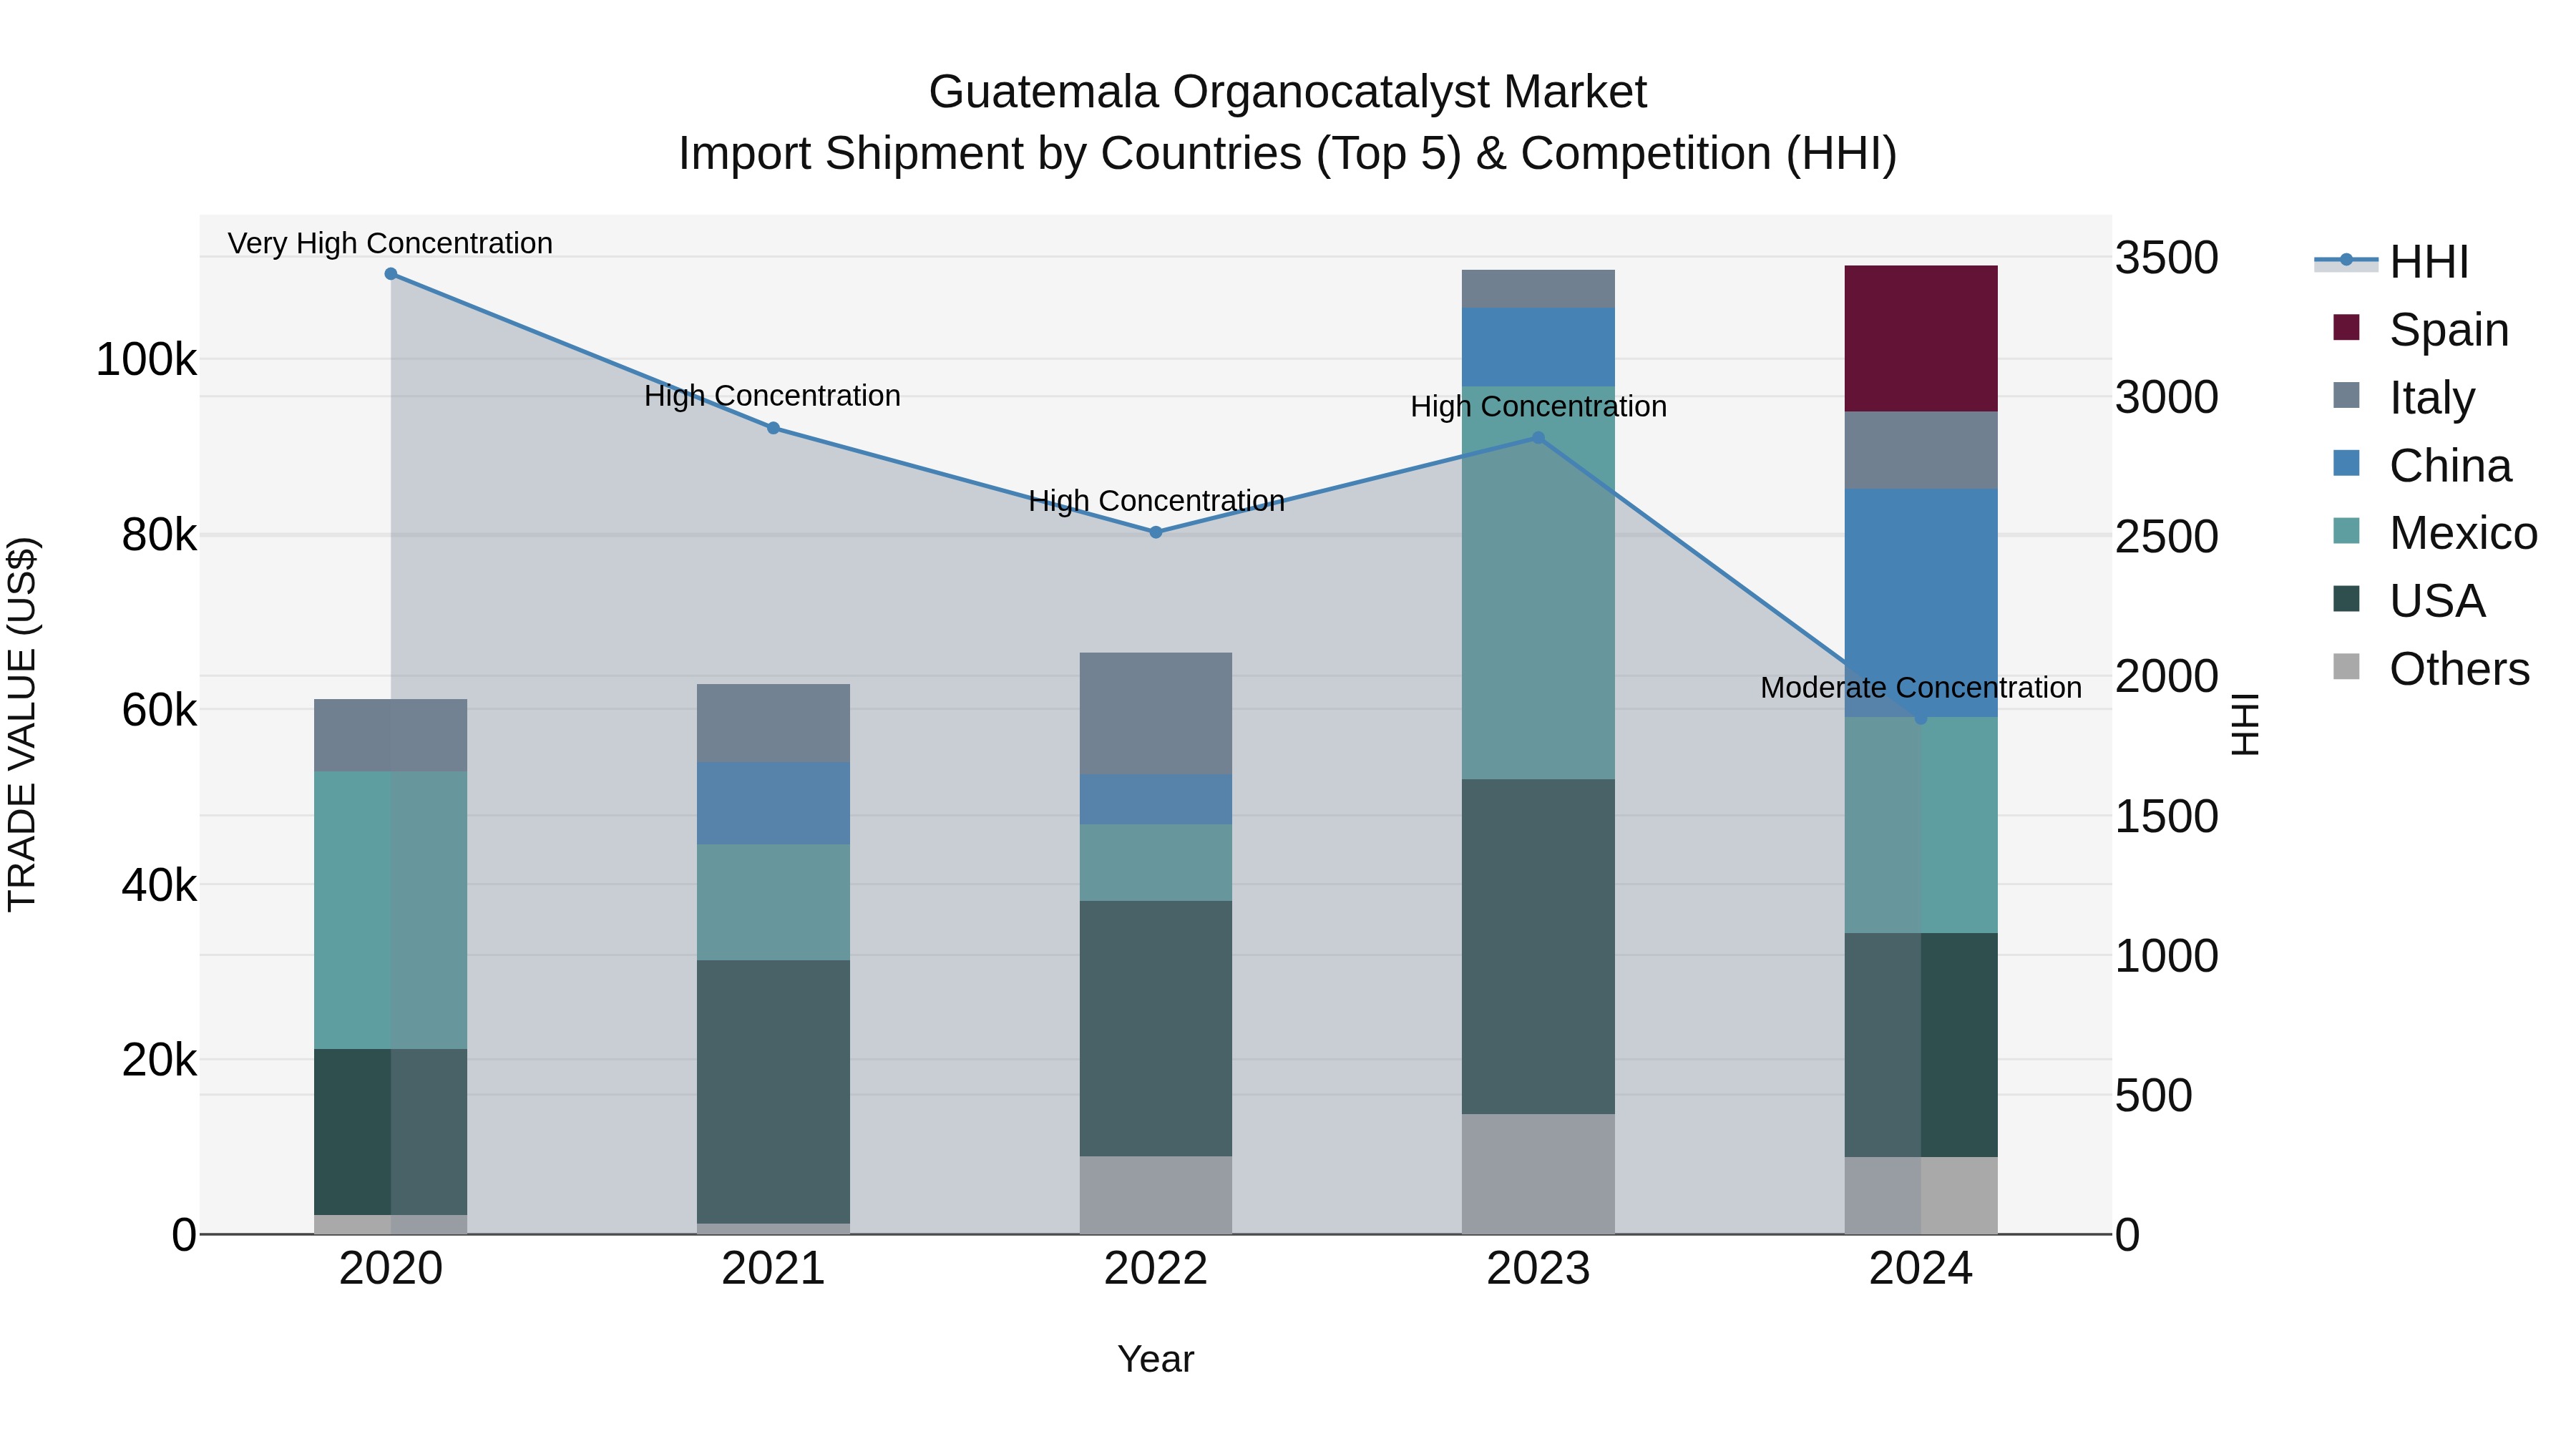Click the 100k left axis tick
2576x1449 pixels.
point(146,360)
